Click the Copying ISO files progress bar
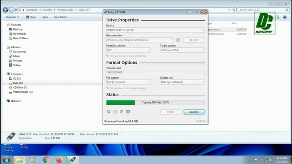292x164 pixels. click(155, 102)
